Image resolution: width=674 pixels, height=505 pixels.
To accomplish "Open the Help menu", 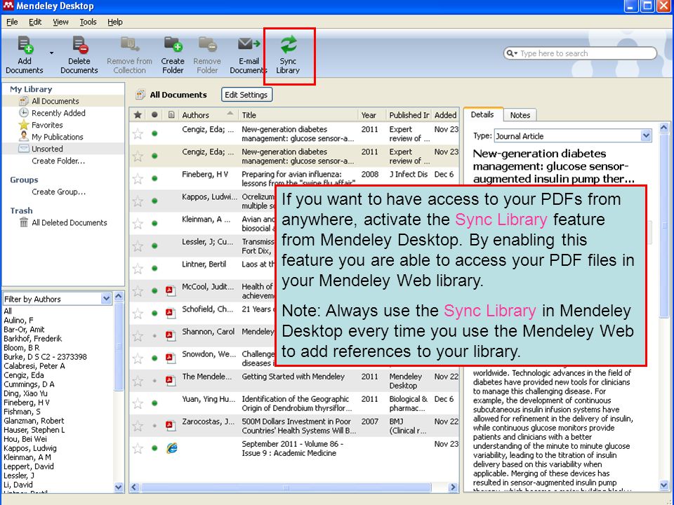I will click(x=114, y=22).
